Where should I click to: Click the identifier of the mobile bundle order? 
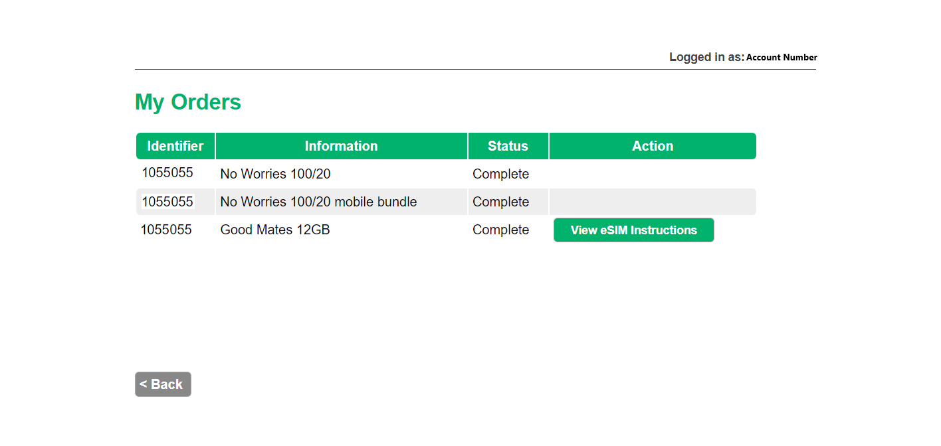tap(167, 202)
